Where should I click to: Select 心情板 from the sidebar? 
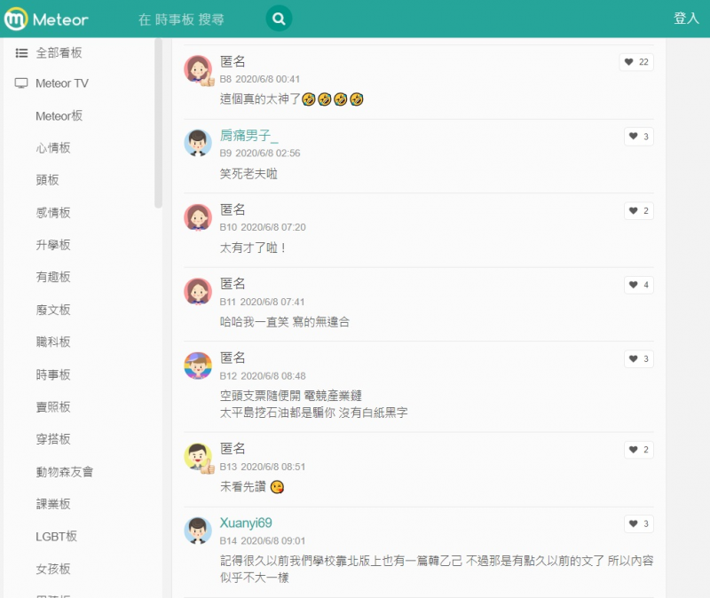point(53,148)
